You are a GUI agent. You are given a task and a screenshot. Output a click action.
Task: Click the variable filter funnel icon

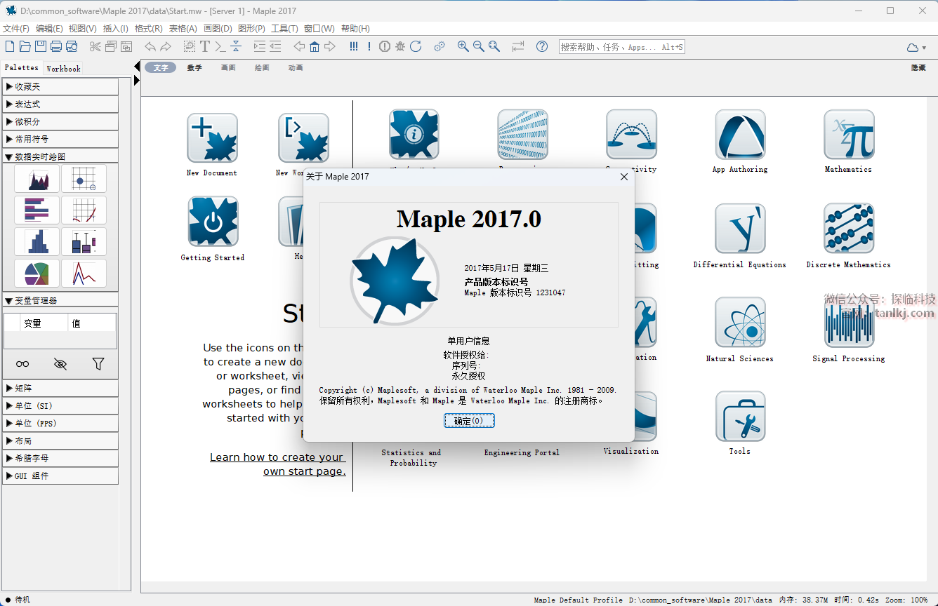98,364
